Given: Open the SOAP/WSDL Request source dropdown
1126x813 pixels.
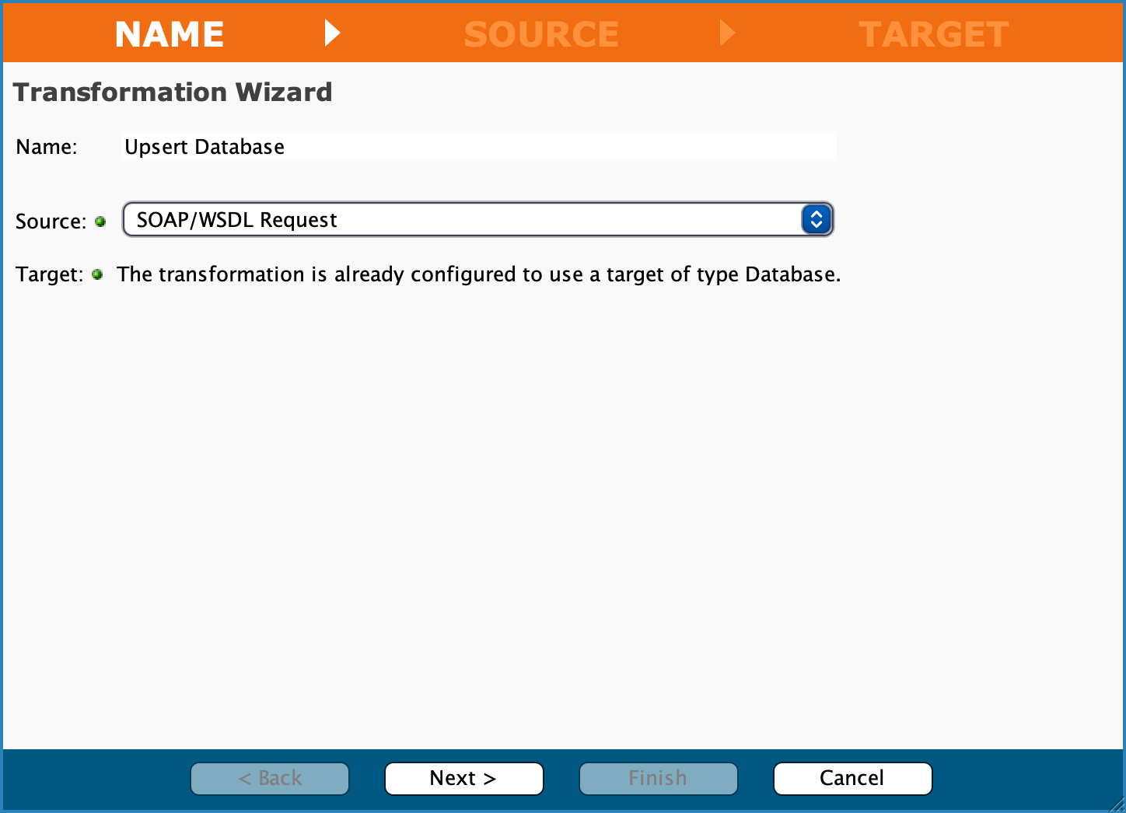Looking at the screenshot, I should point(467,220).
